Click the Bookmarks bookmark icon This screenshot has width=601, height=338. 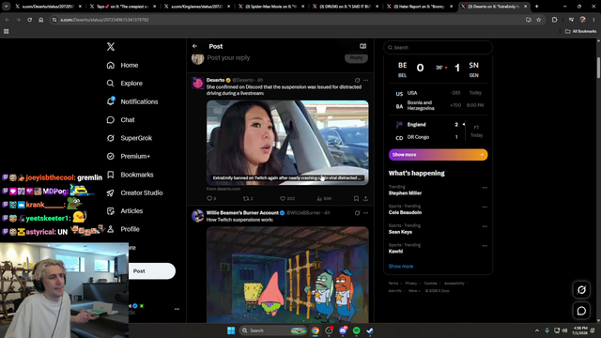(111, 175)
